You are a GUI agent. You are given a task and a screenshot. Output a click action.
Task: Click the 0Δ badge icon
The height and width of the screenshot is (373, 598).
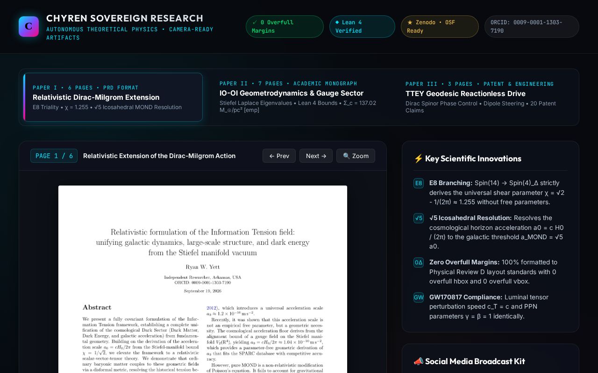[x=419, y=262]
